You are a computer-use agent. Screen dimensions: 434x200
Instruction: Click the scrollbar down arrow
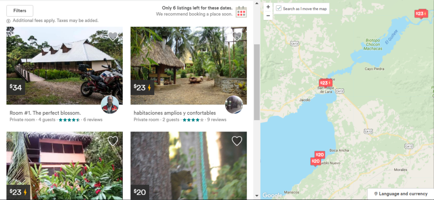click(257, 196)
